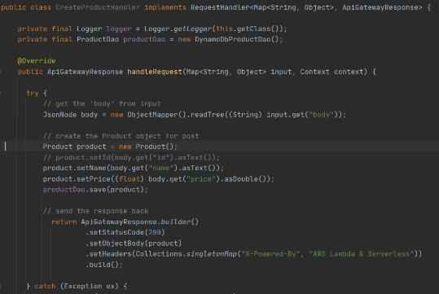Collapse the handleRequest method fold marker
Image resolution: width=439 pixels, height=294 pixels.
point(1,72)
